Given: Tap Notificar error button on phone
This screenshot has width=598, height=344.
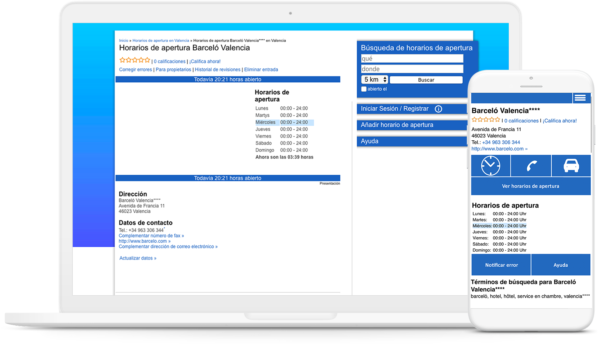Looking at the screenshot, I should click(502, 265).
